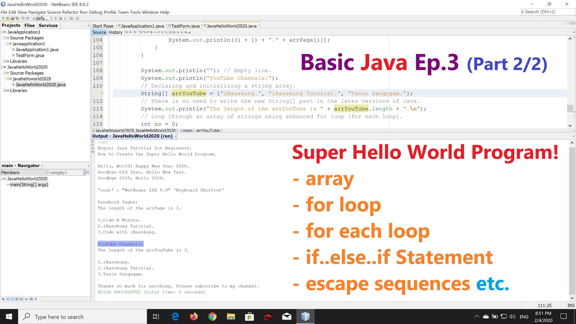Click the Comment editor toolbar icon

coord(186,32)
